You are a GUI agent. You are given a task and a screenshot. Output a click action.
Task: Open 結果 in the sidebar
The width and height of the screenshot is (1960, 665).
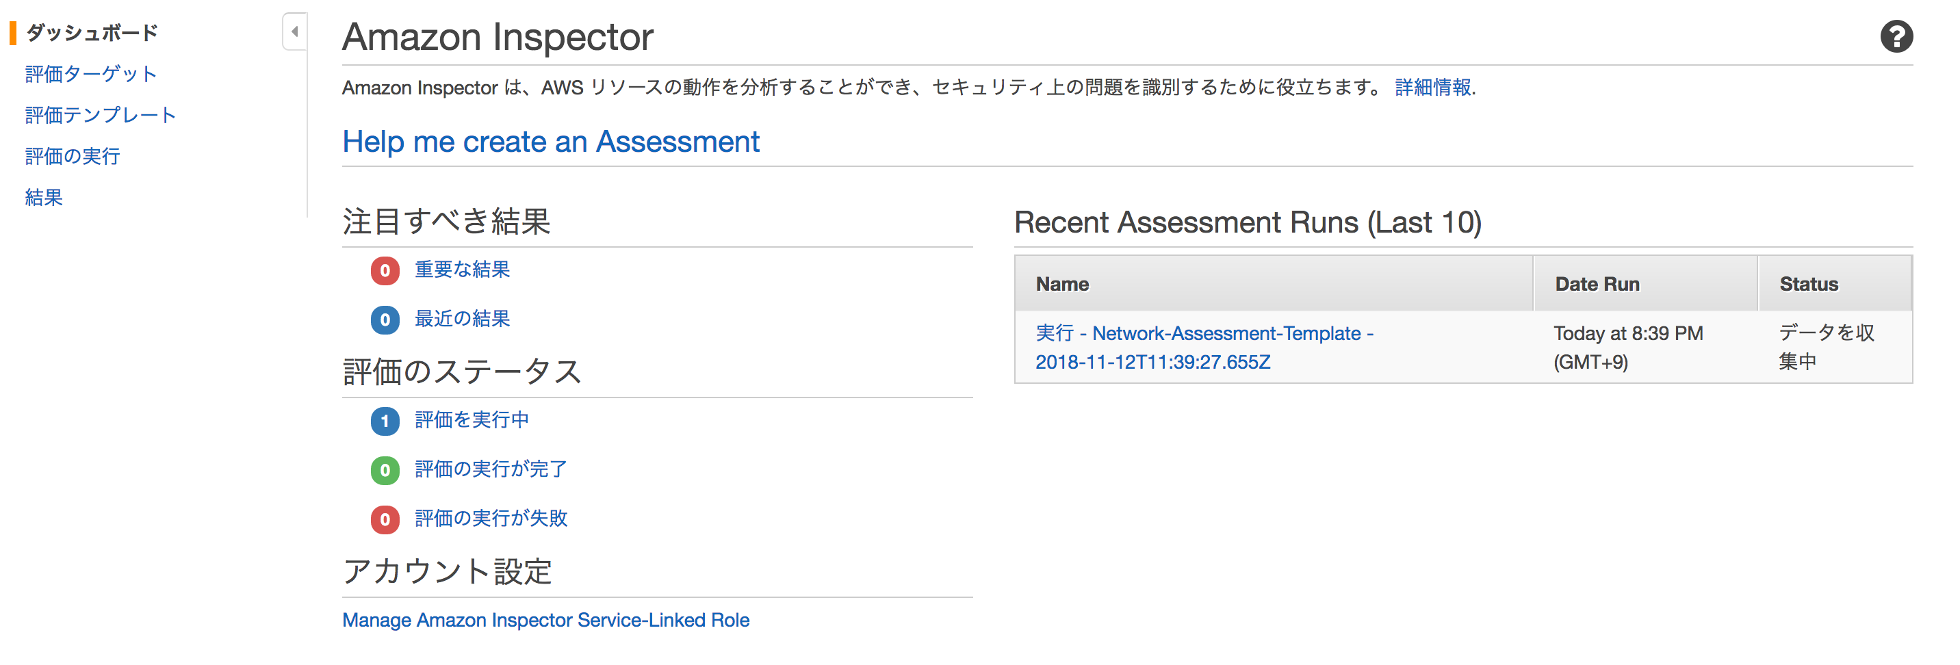(44, 197)
